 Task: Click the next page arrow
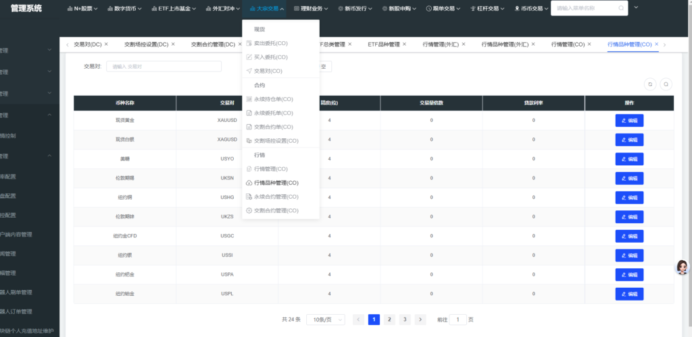coord(420,320)
